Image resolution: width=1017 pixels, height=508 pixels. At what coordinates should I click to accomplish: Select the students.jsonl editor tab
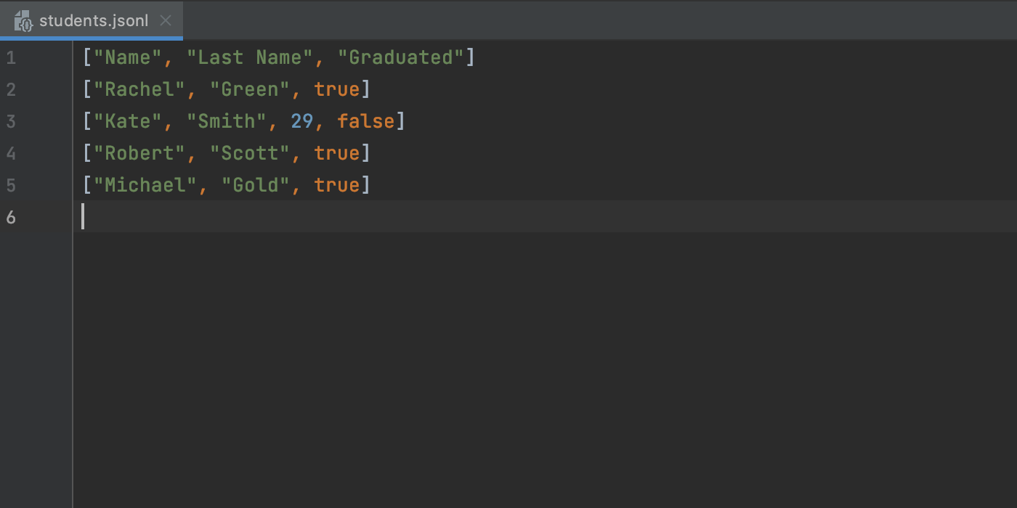[92, 20]
